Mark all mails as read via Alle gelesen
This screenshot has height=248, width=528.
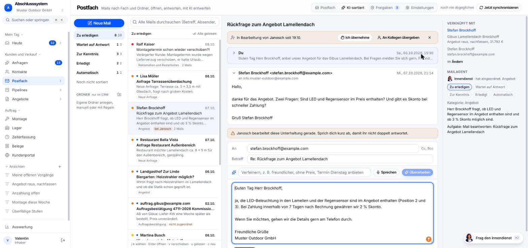click(204, 34)
